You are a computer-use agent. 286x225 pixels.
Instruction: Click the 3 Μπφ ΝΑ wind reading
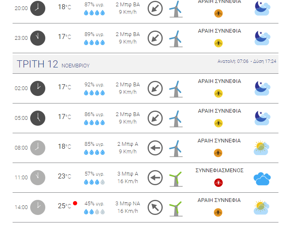(127, 203)
